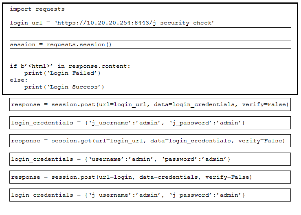
Task: Pick the session.post option using login_url and login_credentials
Action: pyautogui.click(x=150, y=104)
